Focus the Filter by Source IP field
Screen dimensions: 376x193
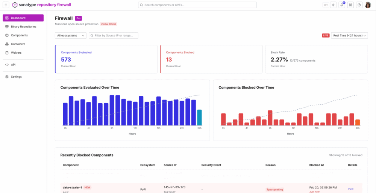click(x=114, y=35)
